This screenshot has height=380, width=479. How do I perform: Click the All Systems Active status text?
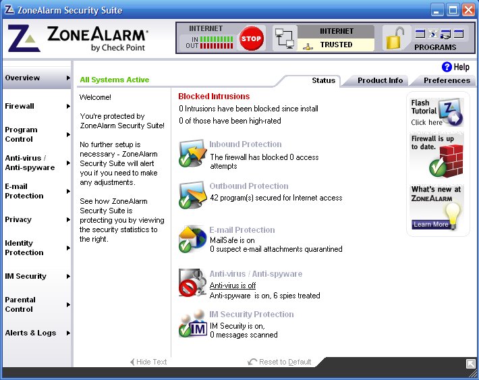(115, 80)
